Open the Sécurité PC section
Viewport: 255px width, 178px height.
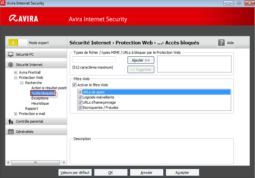(36, 54)
